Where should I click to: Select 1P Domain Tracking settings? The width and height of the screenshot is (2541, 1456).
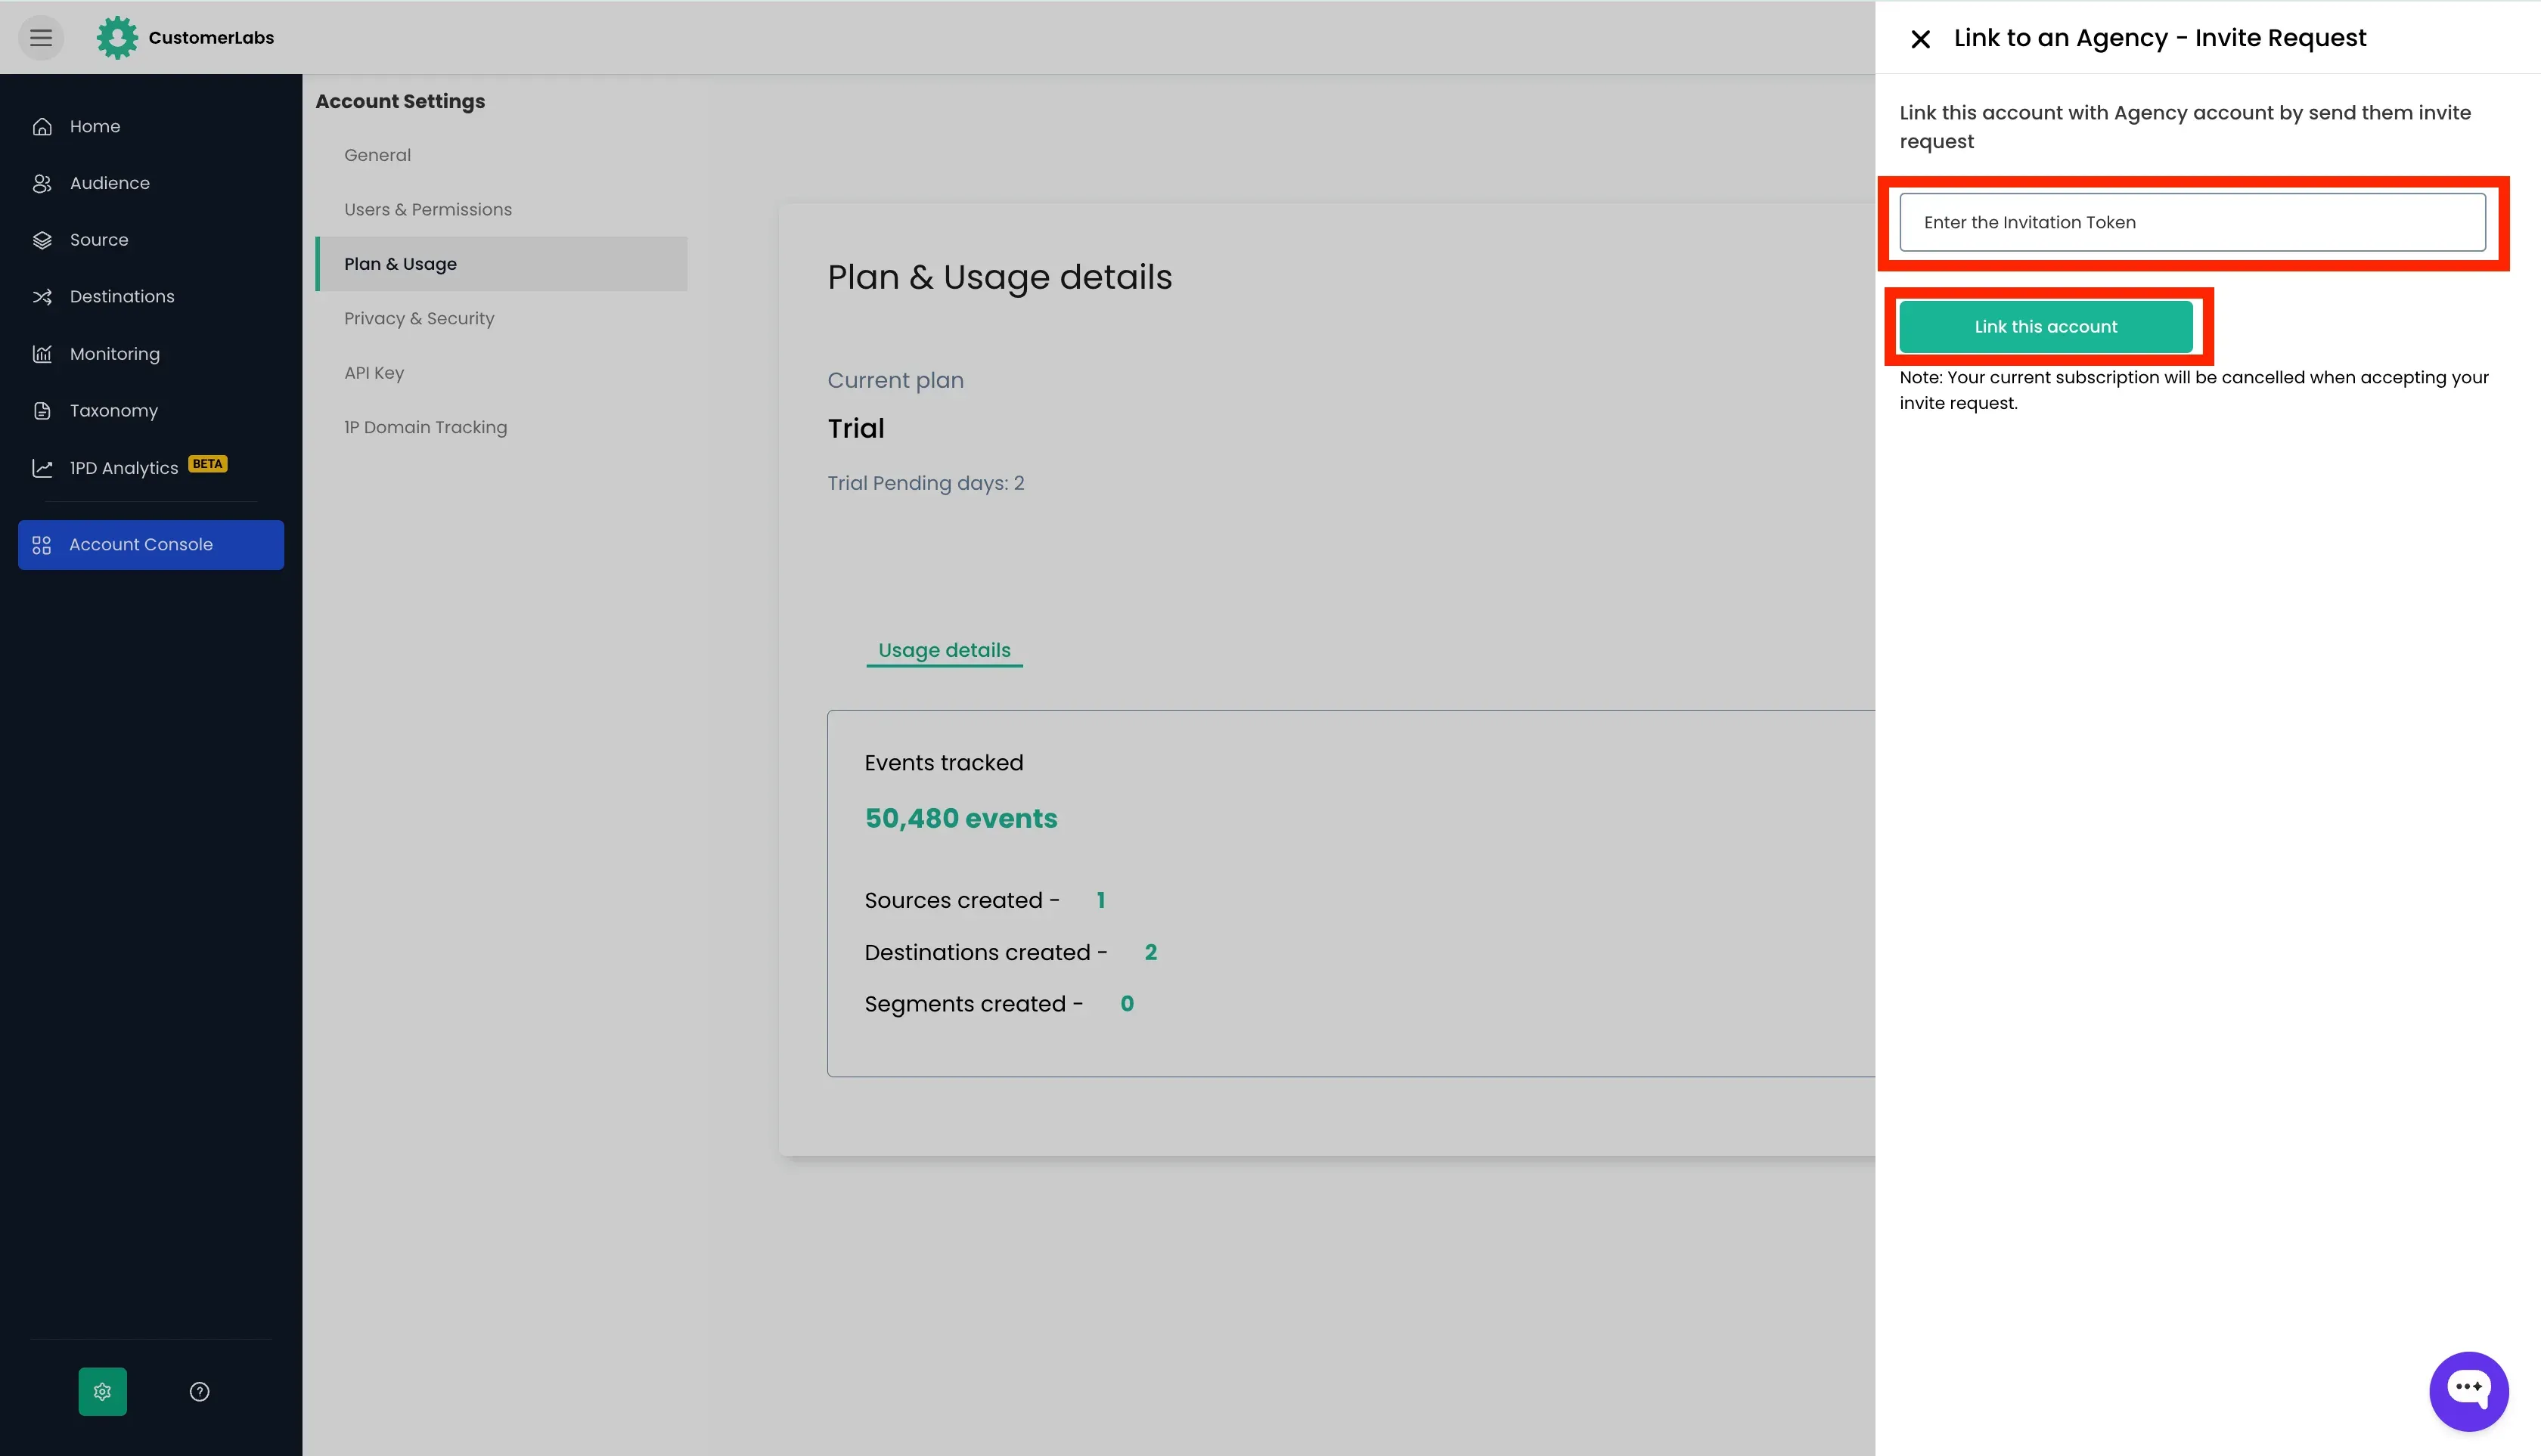point(425,427)
